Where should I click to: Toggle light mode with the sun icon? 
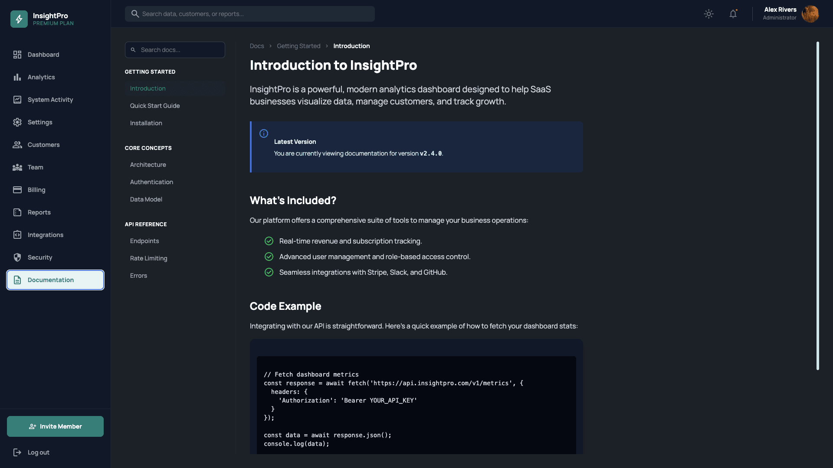708,14
